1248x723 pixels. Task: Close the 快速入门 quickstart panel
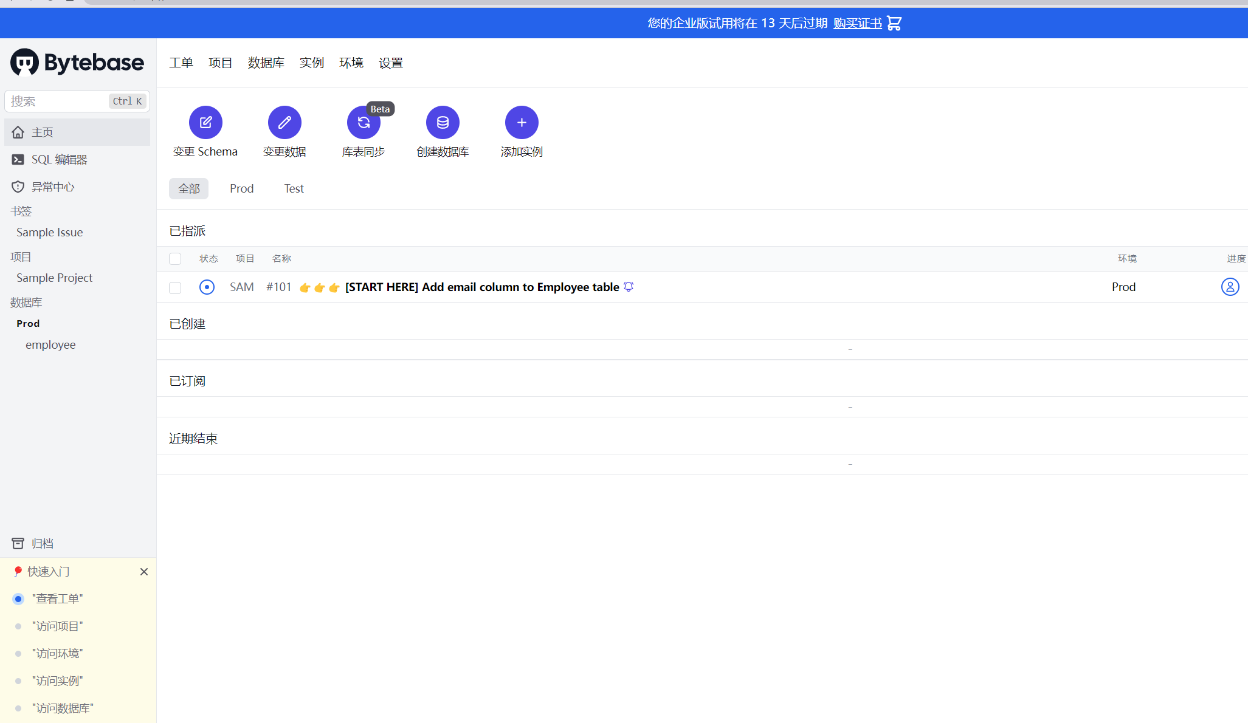point(144,572)
